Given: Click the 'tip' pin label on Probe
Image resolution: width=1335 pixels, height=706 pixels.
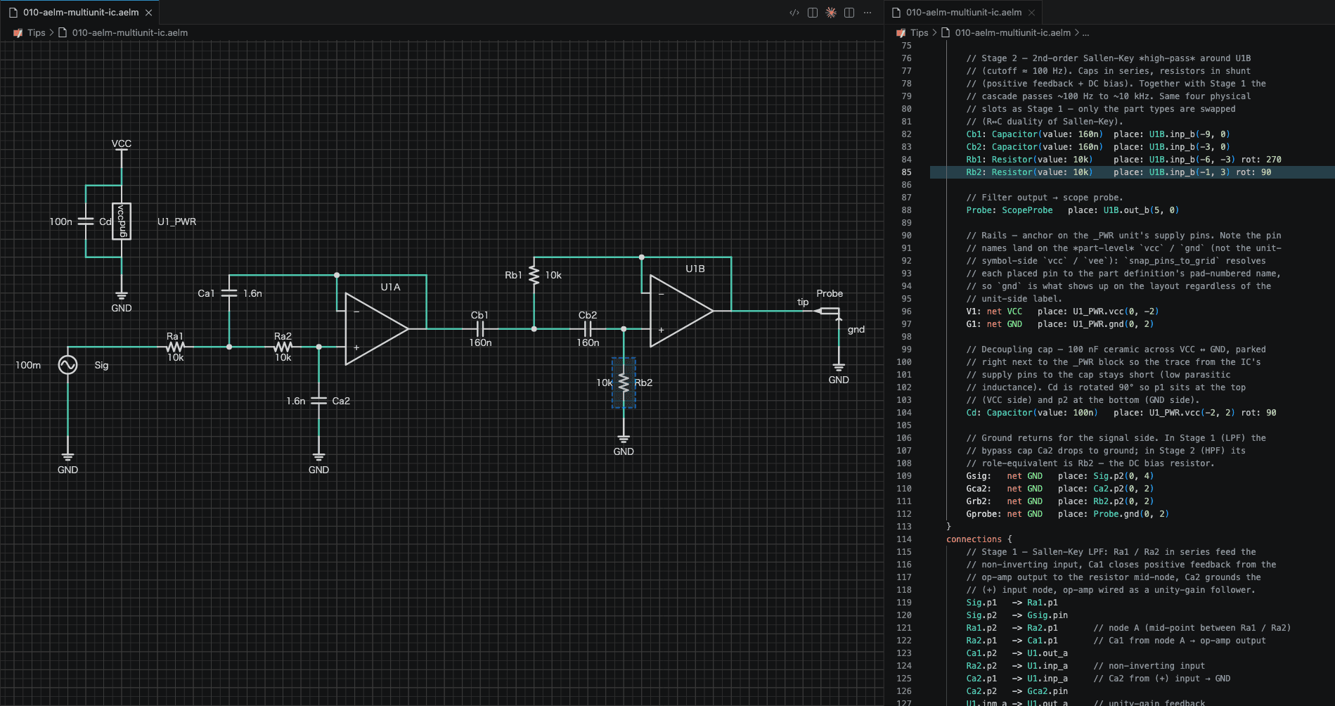Looking at the screenshot, I should tap(803, 302).
